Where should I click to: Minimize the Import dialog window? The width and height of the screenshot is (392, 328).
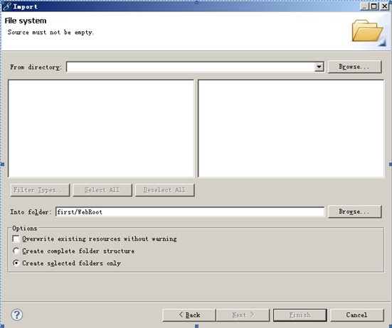pos(364,6)
